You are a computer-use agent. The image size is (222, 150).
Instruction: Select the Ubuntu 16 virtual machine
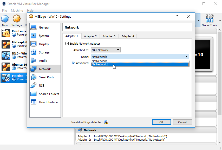tap(14, 66)
